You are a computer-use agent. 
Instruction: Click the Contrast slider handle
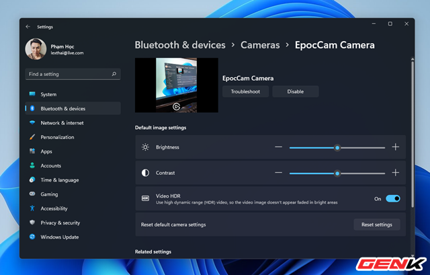337,173
